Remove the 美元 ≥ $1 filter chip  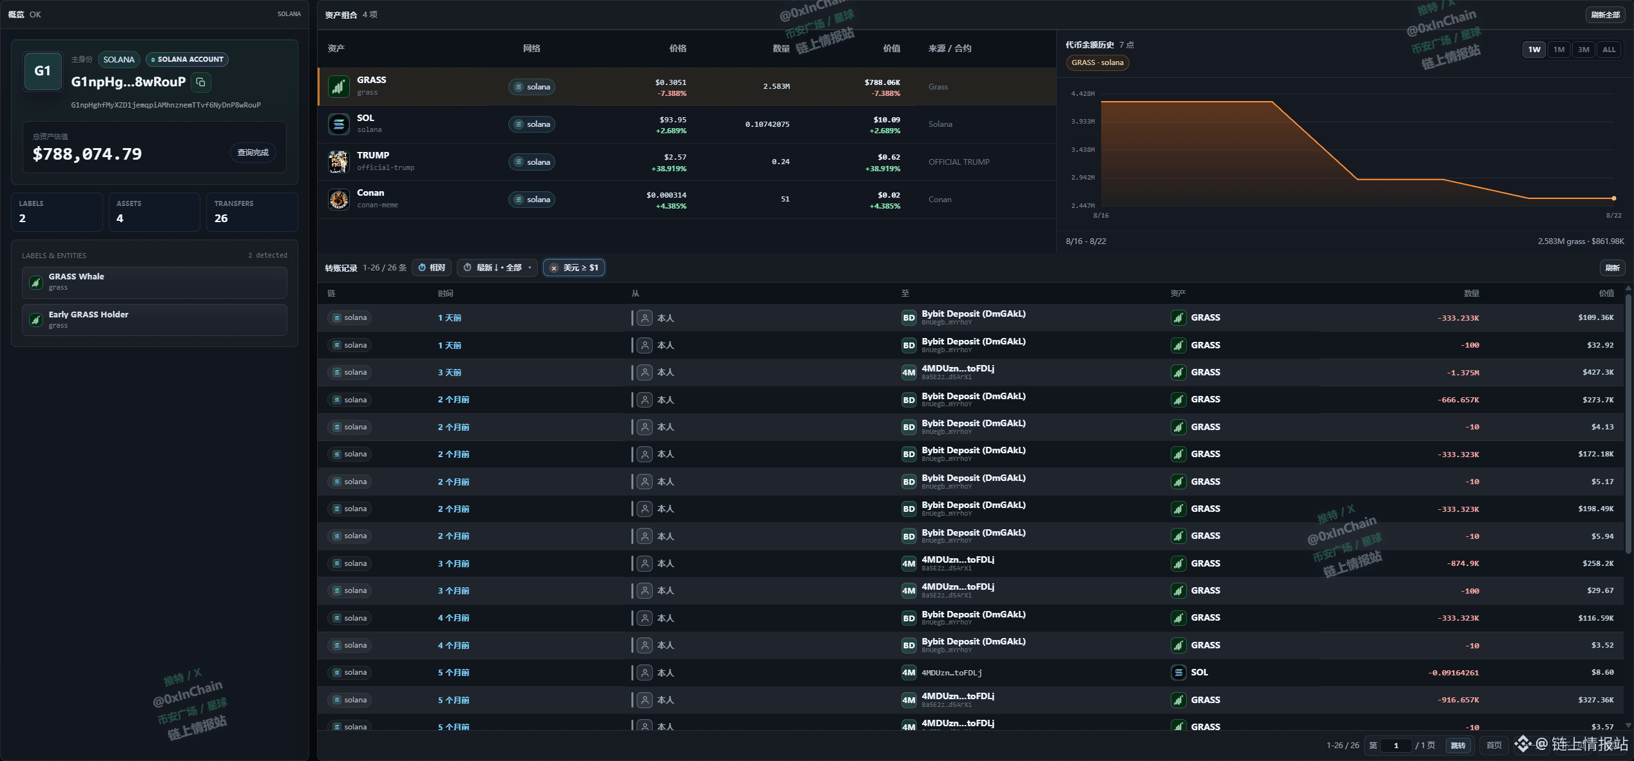[553, 268]
